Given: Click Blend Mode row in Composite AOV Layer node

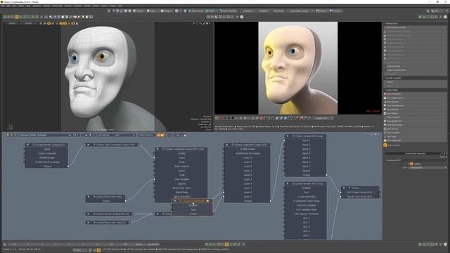Looking at the screenshot, I should pyautogui.click(x=181, y=192).
